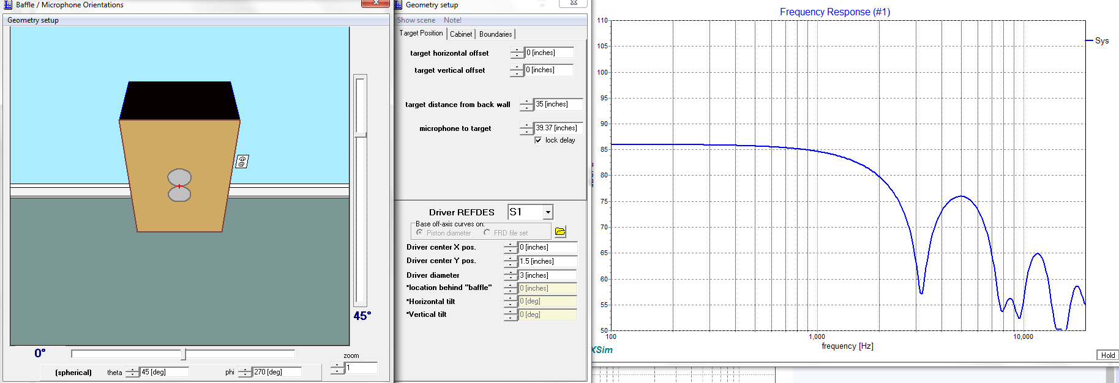Select the Piston diameter radio button
Viewport: 1119px width, 383px height.
coord(419,232)
